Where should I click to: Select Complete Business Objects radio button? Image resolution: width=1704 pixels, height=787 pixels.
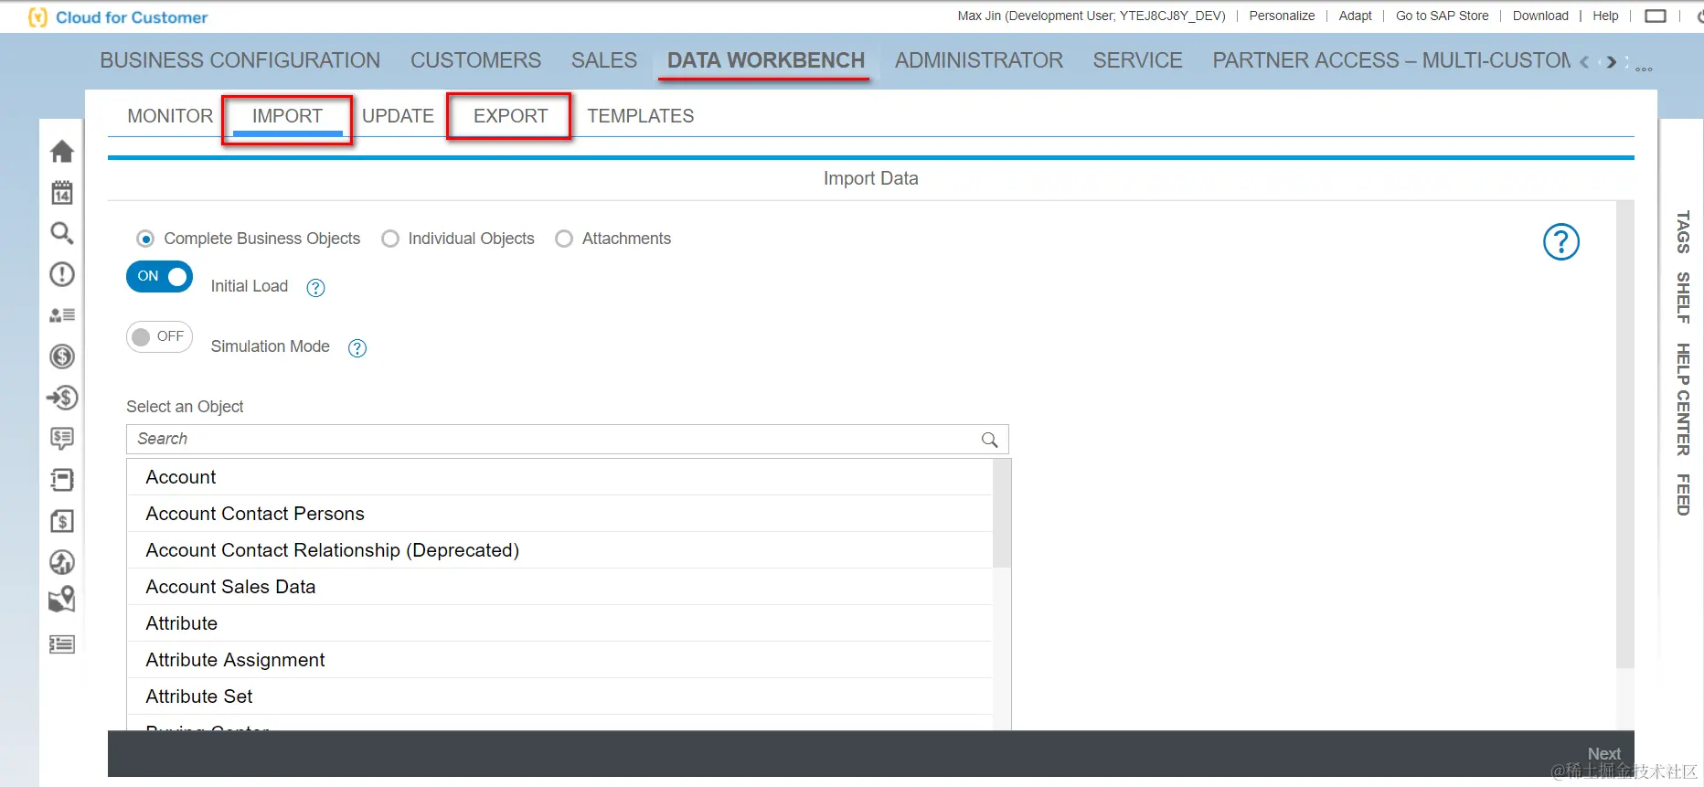tap(145, 239)
